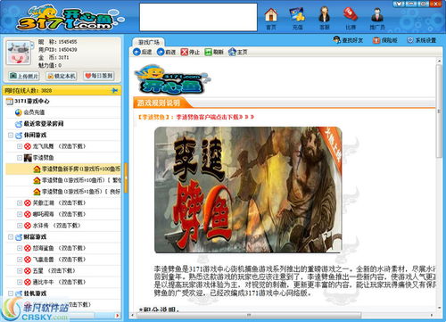Toggle the pin icon beside online count
The image size is (446, 322).
[x=114, y=90]
